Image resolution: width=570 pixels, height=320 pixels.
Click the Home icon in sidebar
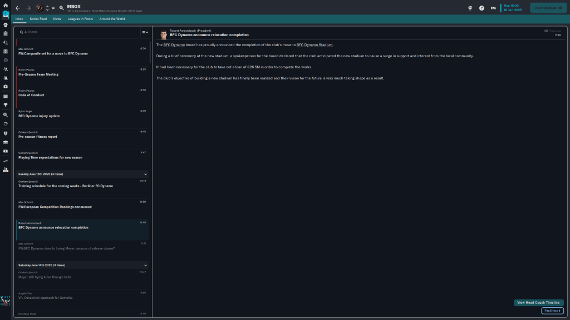[x=6, y=6]
